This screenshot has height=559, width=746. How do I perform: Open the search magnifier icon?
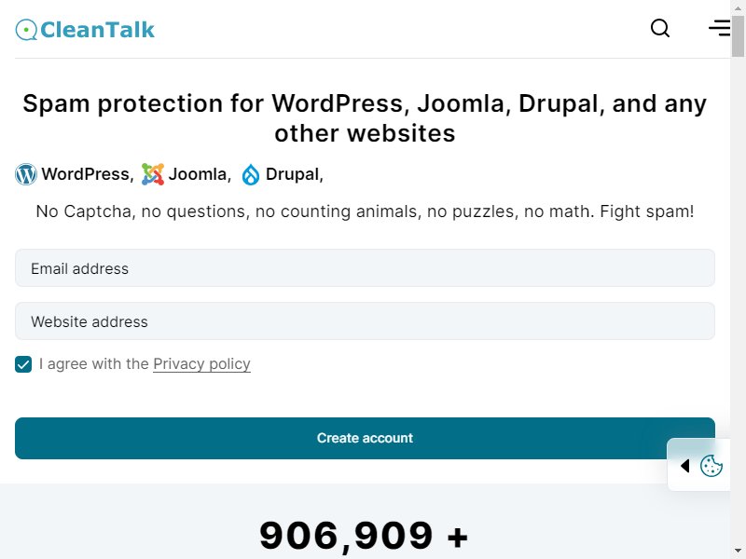click(x=660, y=29)
